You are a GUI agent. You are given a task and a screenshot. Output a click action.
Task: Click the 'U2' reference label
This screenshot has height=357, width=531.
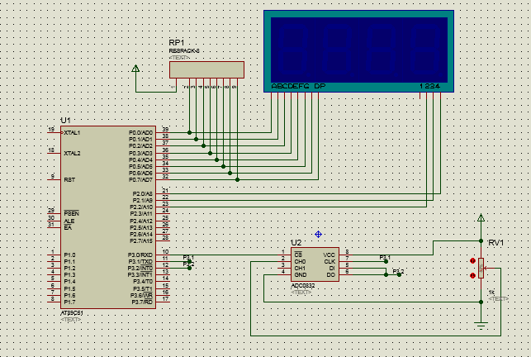[296, 243]
